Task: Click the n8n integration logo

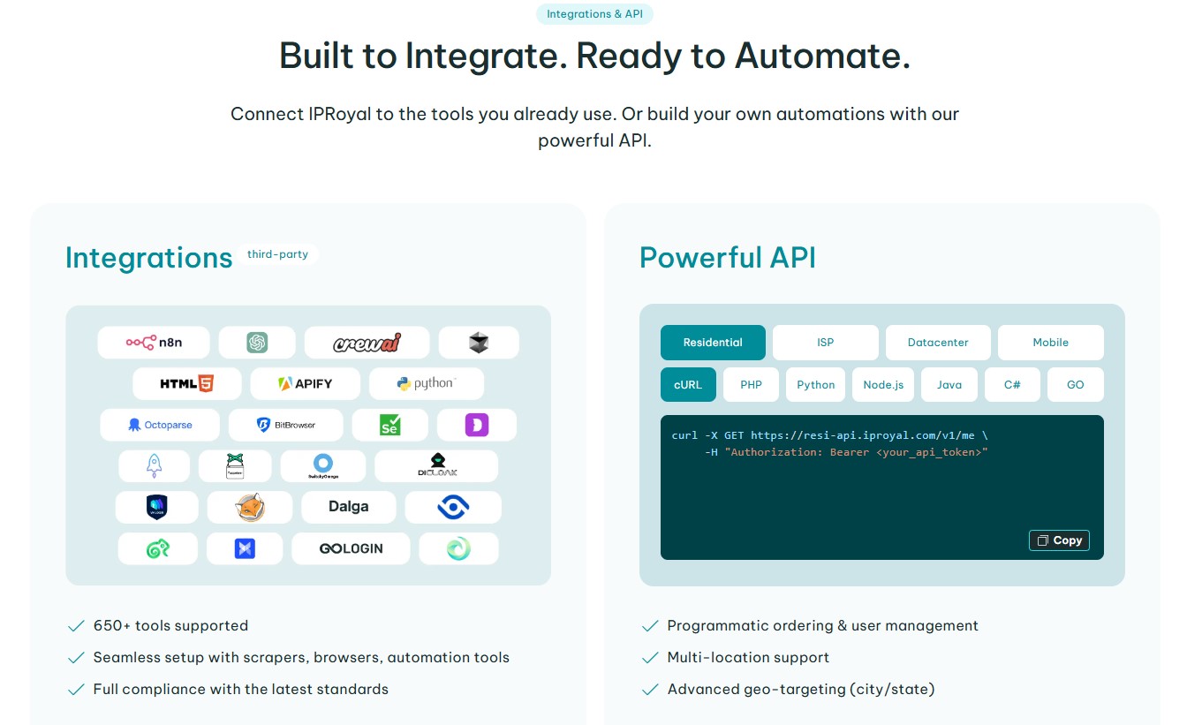Action: click(153, 343)
